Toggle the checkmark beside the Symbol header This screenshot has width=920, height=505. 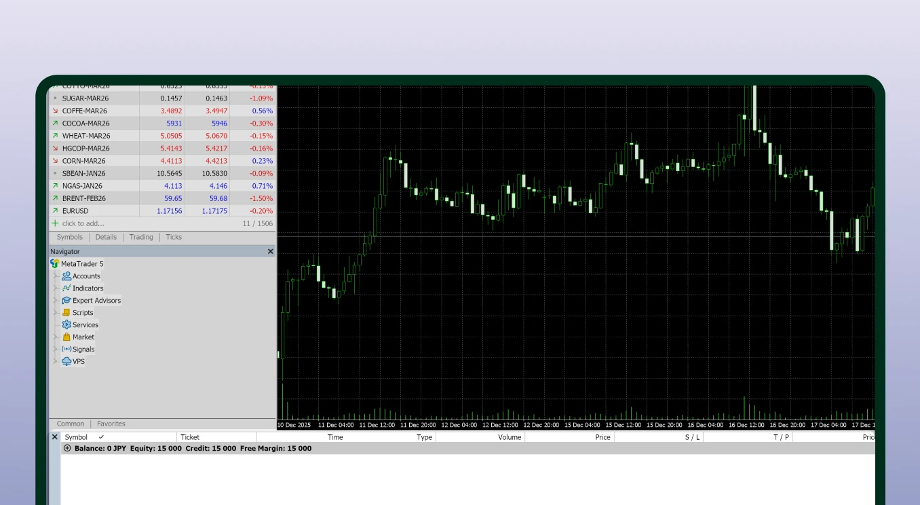coord(100,437)
